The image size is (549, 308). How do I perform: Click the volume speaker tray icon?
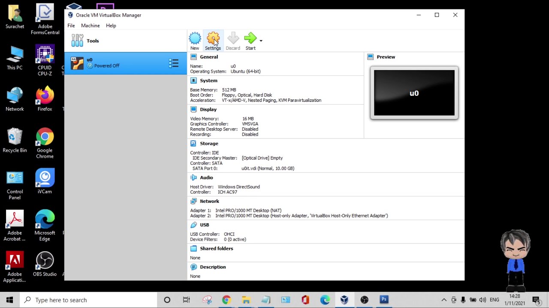[x=483, y=300]
